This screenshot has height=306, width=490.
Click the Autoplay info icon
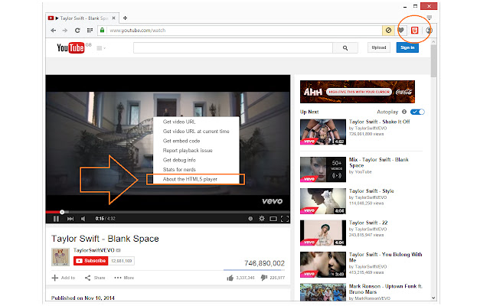pos(404,112)
